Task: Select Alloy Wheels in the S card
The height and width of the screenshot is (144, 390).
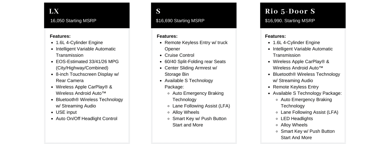Action: 186,112
